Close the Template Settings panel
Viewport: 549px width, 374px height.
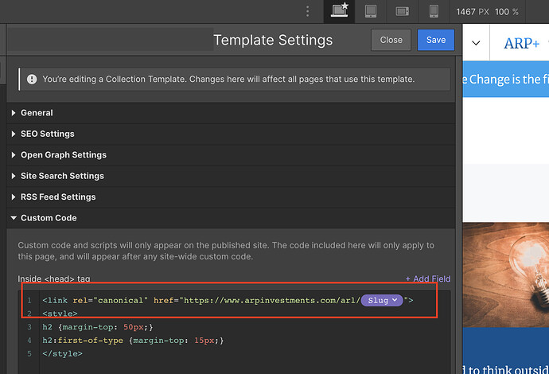[391, 40]
